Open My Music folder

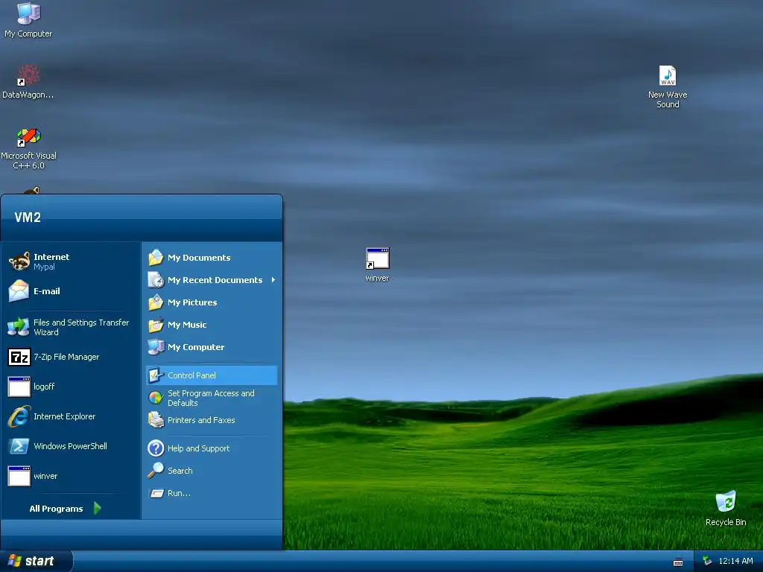click(212, 325)
